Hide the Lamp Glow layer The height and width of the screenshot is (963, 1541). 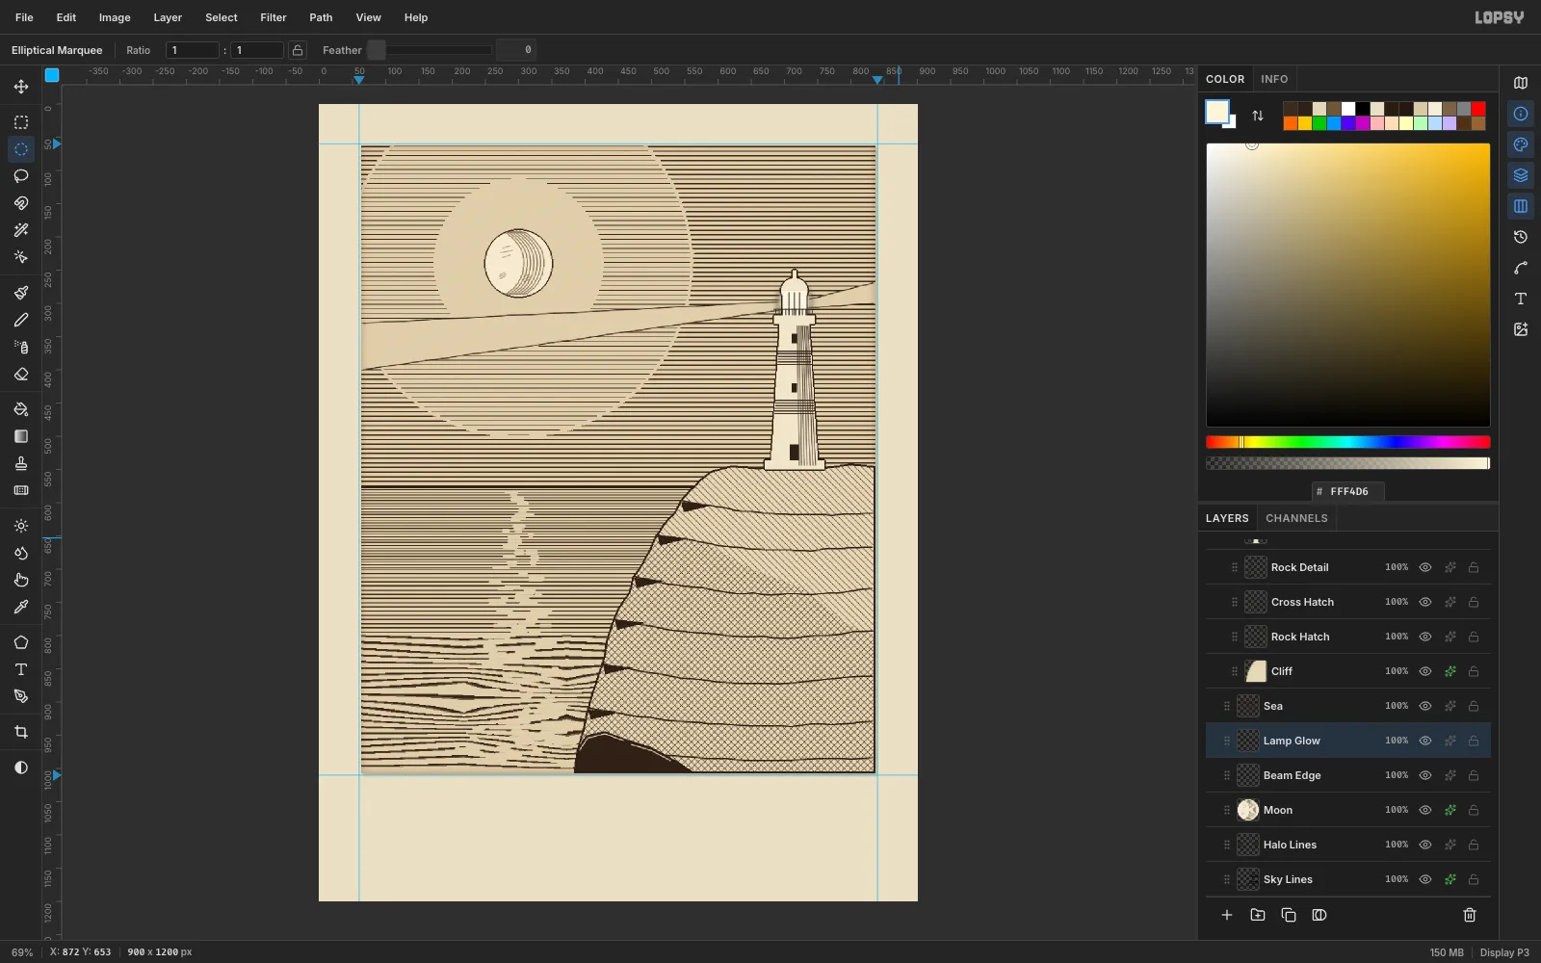coord(1425,741)
